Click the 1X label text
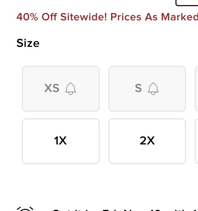 [60, 141]
